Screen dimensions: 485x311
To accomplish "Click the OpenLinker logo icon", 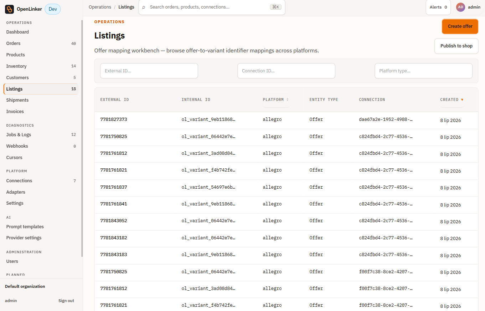I will [10, 9].
